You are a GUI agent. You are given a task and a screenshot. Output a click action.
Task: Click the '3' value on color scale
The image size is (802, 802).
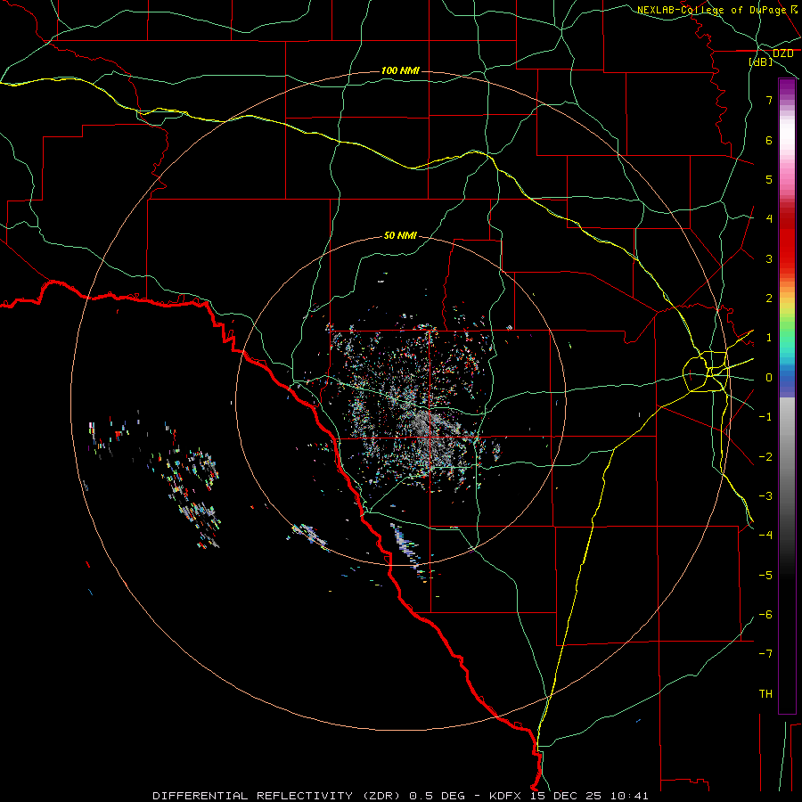pos(769,258)
